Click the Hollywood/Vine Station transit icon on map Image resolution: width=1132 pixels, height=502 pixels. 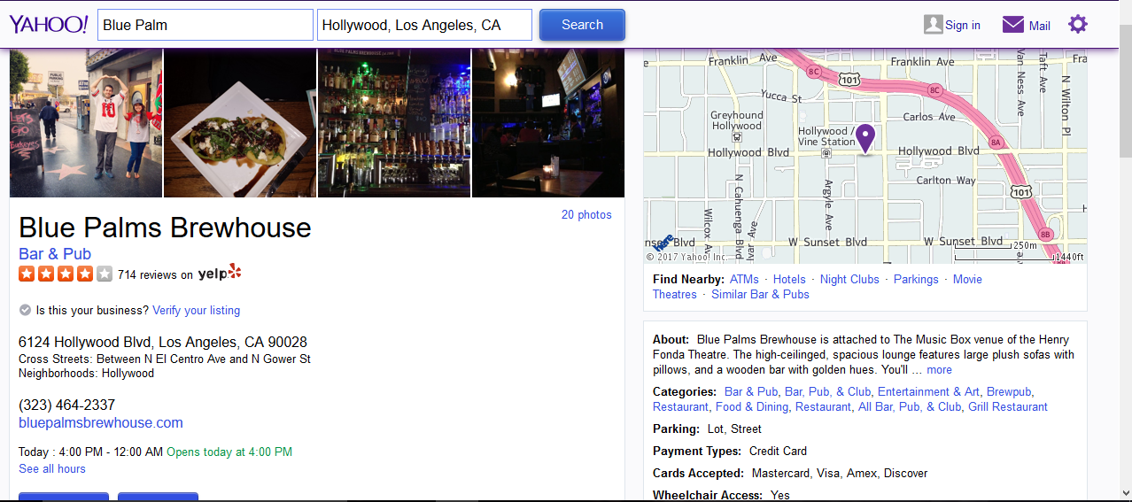tap(826, 153)
